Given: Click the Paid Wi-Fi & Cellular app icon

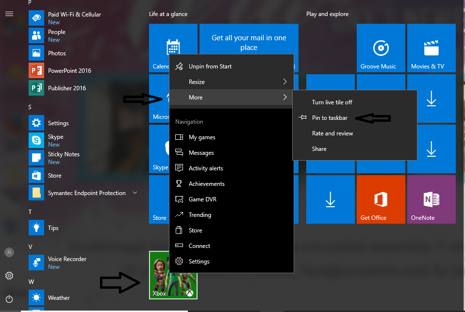Looking at the screenshot, I should point(36,18).
